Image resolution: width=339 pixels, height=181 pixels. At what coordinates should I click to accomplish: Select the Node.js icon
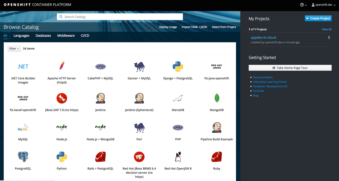(62, 127)
